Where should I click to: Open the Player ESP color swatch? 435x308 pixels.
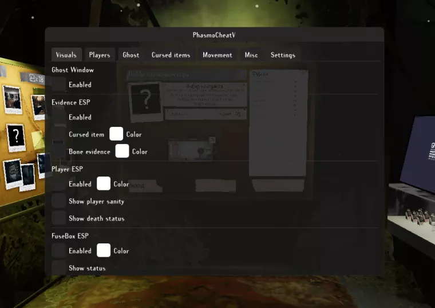click(104, 183)
